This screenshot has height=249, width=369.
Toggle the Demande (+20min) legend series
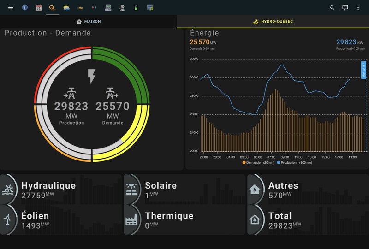point(258,163)
